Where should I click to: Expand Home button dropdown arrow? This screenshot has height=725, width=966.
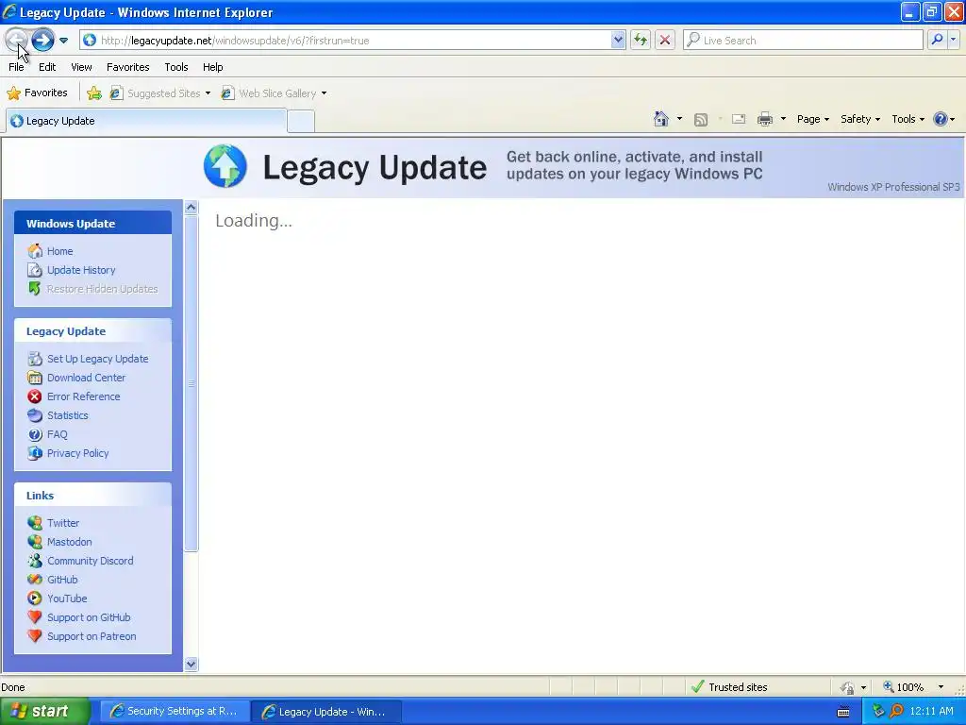(x=679, y=119)
